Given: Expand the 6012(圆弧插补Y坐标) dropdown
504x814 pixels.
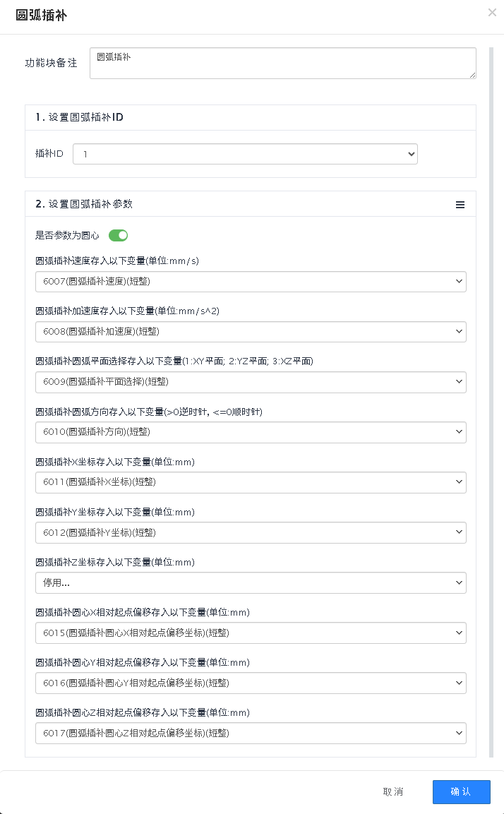Looking at the screenshot, I should pos(251,532).
